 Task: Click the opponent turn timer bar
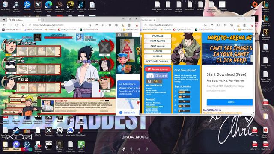point(59,37)
